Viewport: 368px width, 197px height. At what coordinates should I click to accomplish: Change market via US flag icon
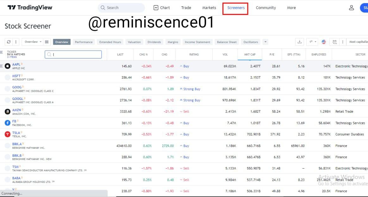(324, 42)
